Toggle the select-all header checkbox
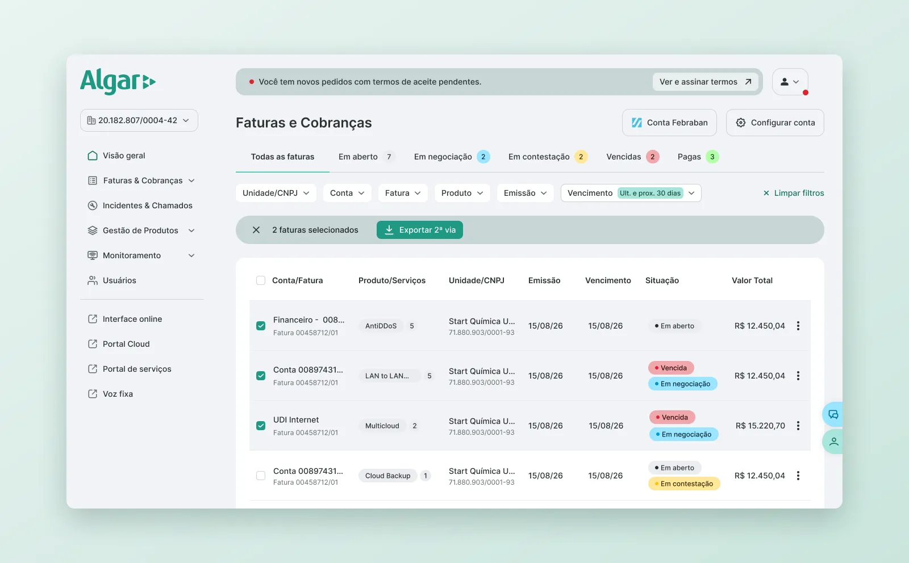The image size is (909, 563). [x=261, y=280]
